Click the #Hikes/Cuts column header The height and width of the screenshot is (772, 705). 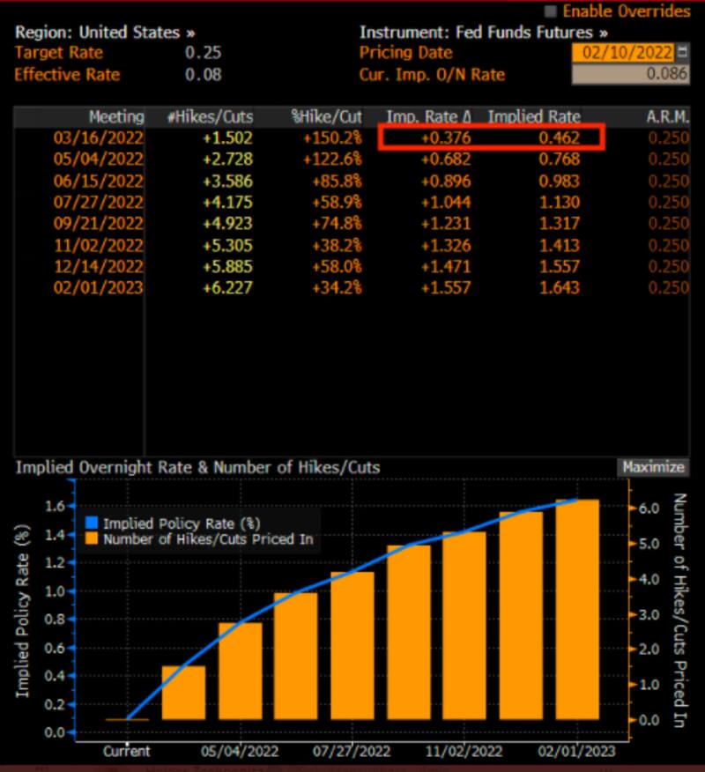coord(210,116)
